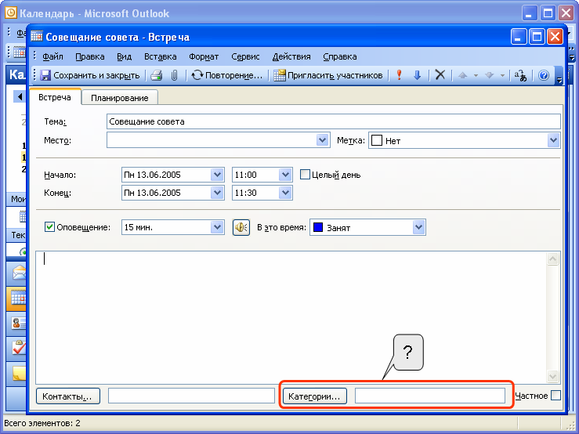Open Contacts icon in Outlook sidebar
The image size is (579, 434).
click(19, 324)
